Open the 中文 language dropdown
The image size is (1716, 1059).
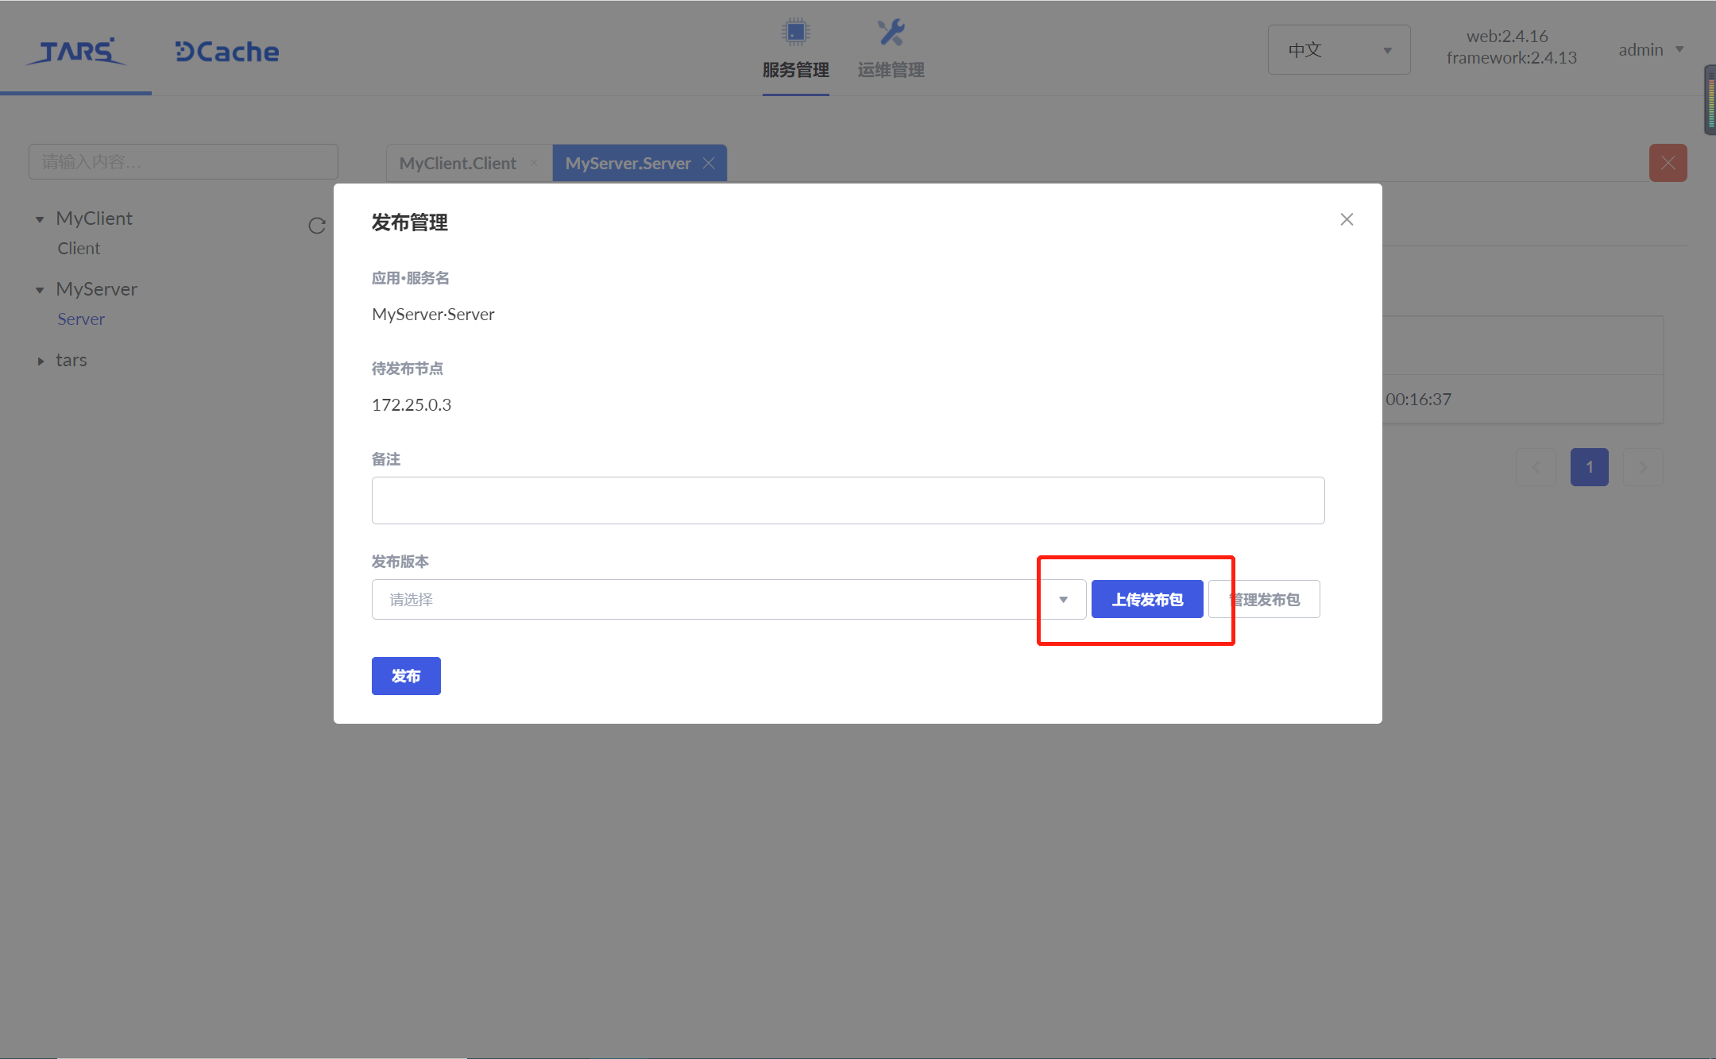1338,49
